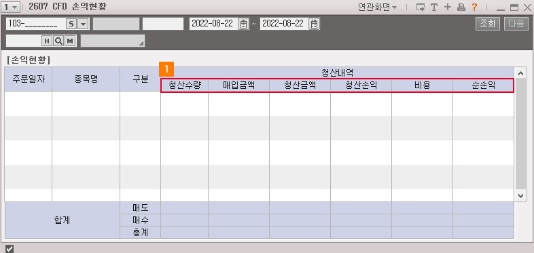Click the 청산내역 group header
The height and width of the screenshot is (253, 534).
tap(337, 73)
